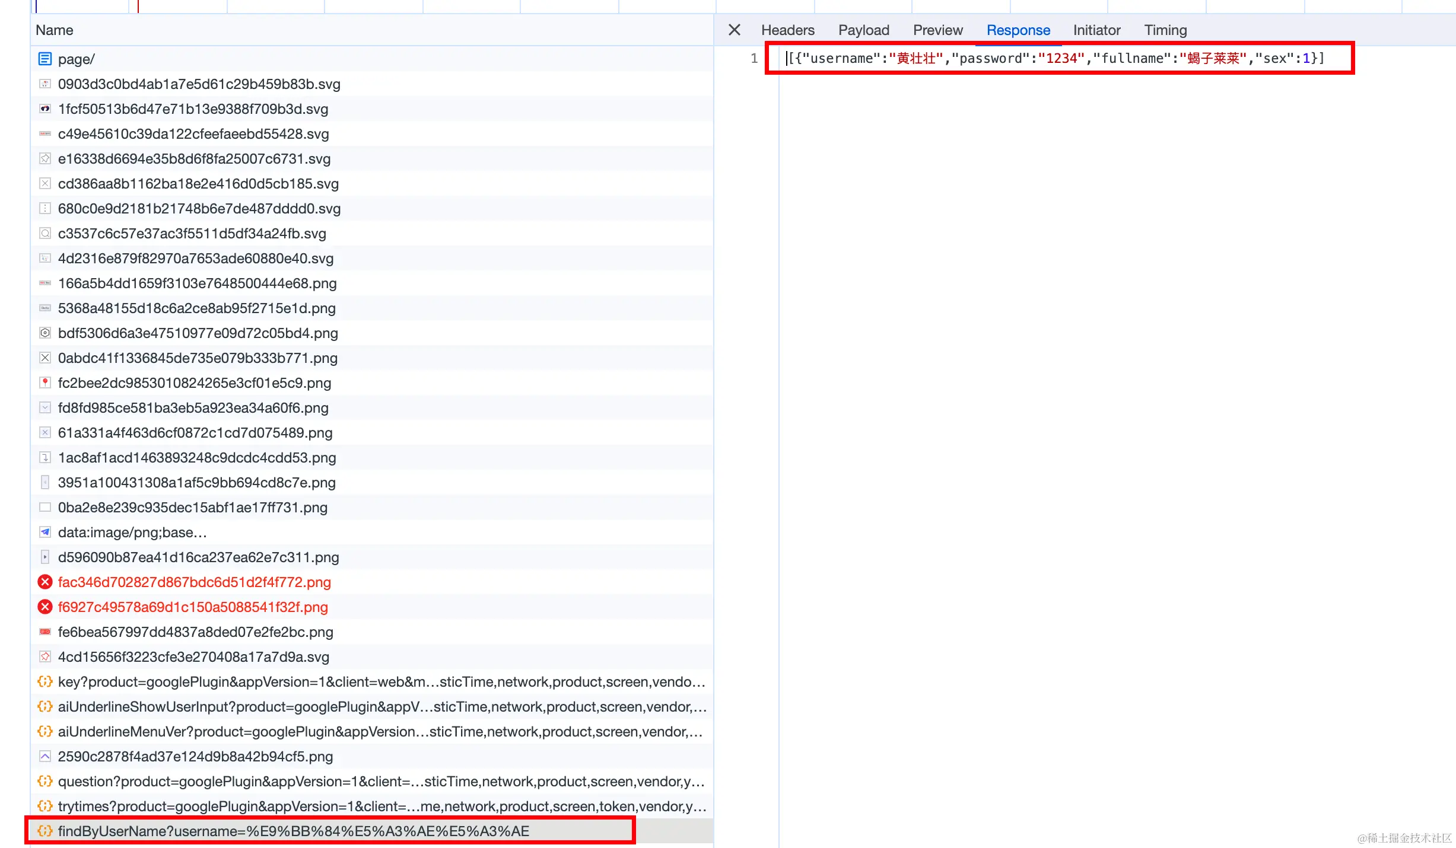Select the key?product=googlePlugin request
The width and height of the screenshot is (1456, 848).
[381, 682]
